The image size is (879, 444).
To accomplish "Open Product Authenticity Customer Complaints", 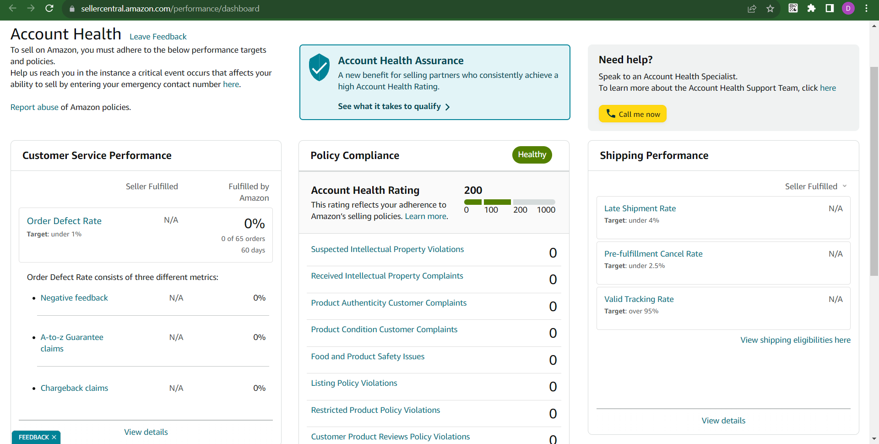I will pos(389,303).
